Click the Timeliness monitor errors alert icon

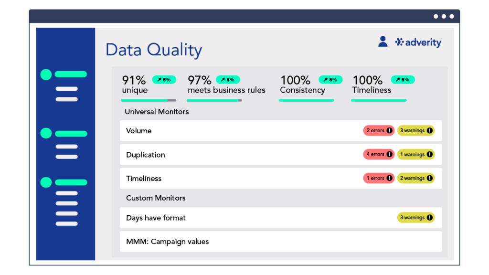pyautogui.click(x=389, y=179)
